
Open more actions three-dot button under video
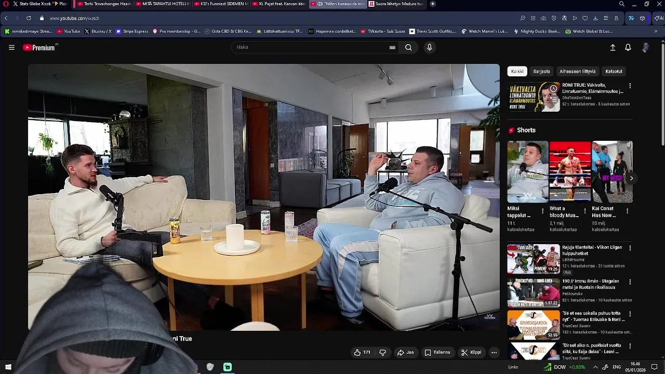[494, 352]
